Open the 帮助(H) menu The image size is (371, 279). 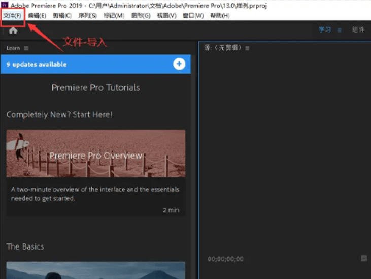(x=219, y=16)
